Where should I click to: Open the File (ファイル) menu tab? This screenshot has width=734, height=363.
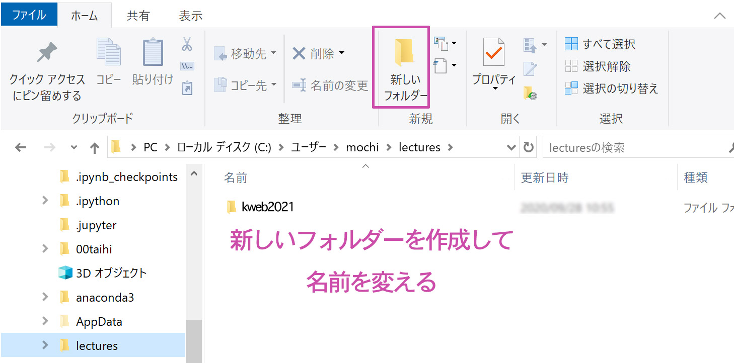[x=29, y=16]
